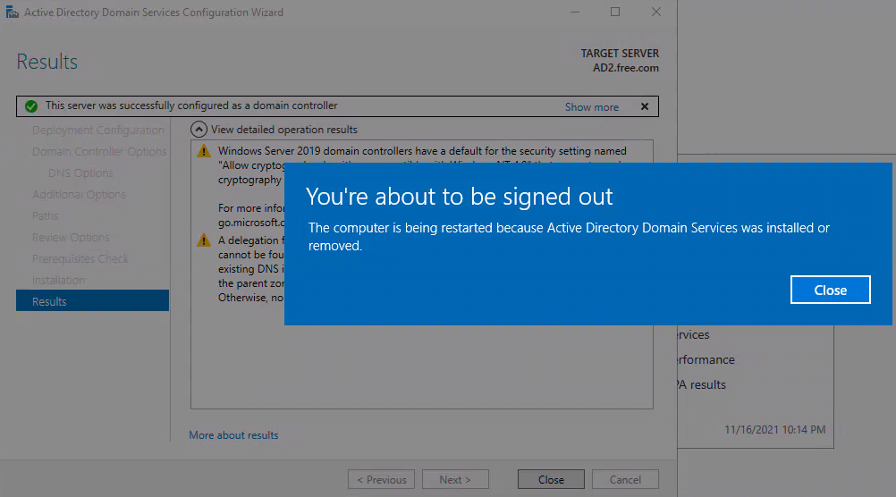Click the green success checkmark icon
The image size is (896, 497).
point(31,106)
